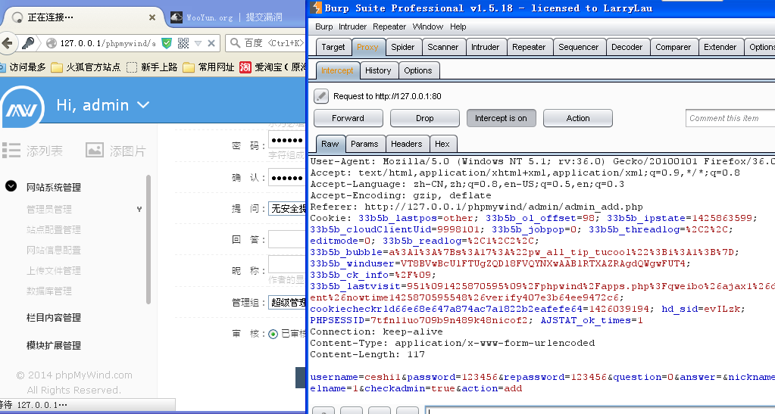Expand 模块扩展管理 section

53,345
